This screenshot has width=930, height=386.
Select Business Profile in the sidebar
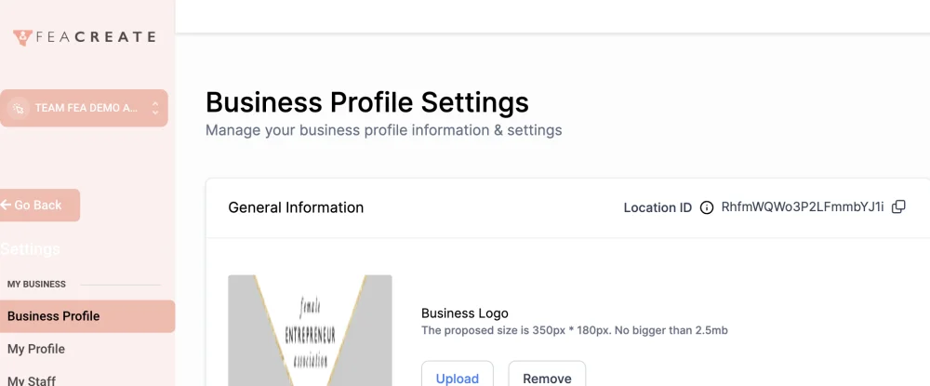coord(87,316)
